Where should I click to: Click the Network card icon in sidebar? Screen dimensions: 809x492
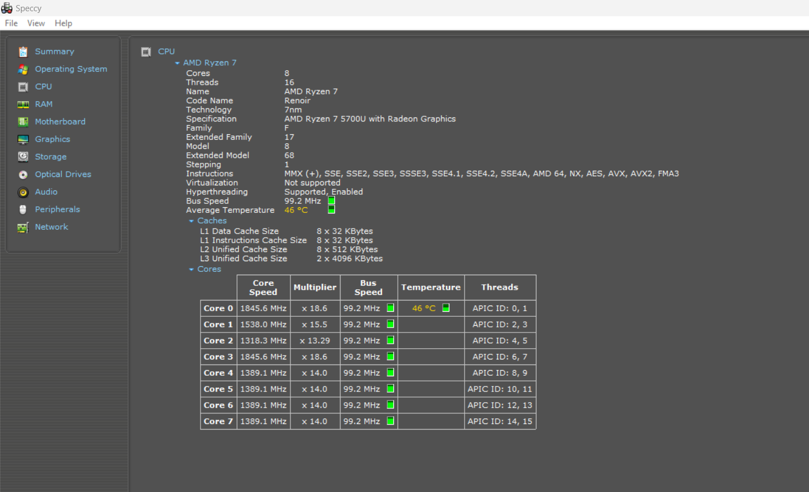(23, 227)
